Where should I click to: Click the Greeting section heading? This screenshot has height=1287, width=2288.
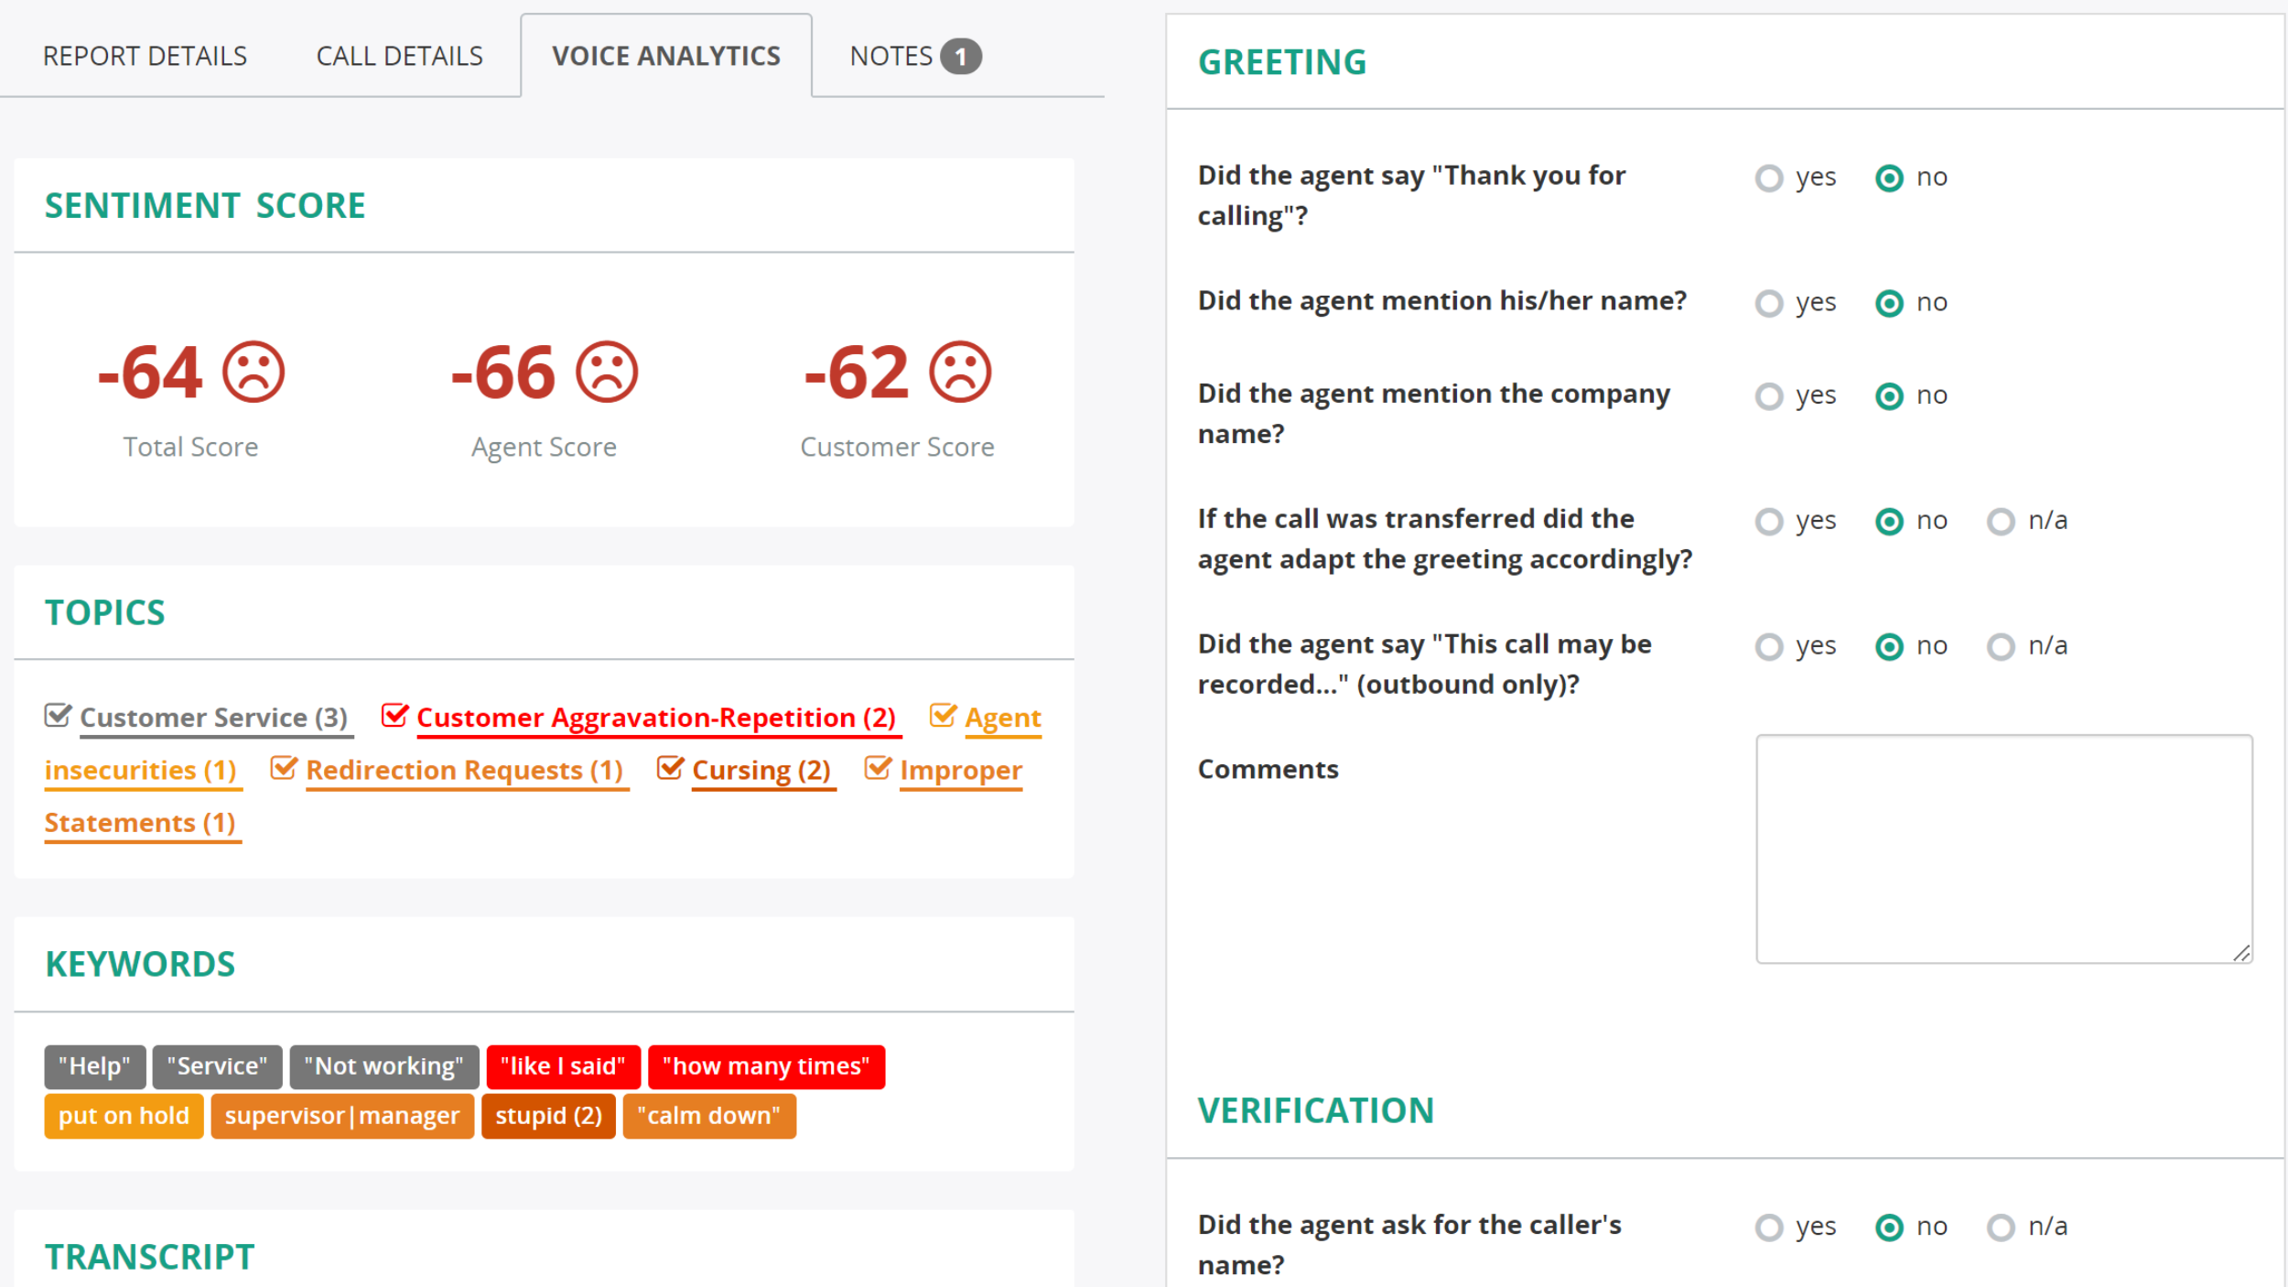pyautogui.click(x=1282, y=62)
